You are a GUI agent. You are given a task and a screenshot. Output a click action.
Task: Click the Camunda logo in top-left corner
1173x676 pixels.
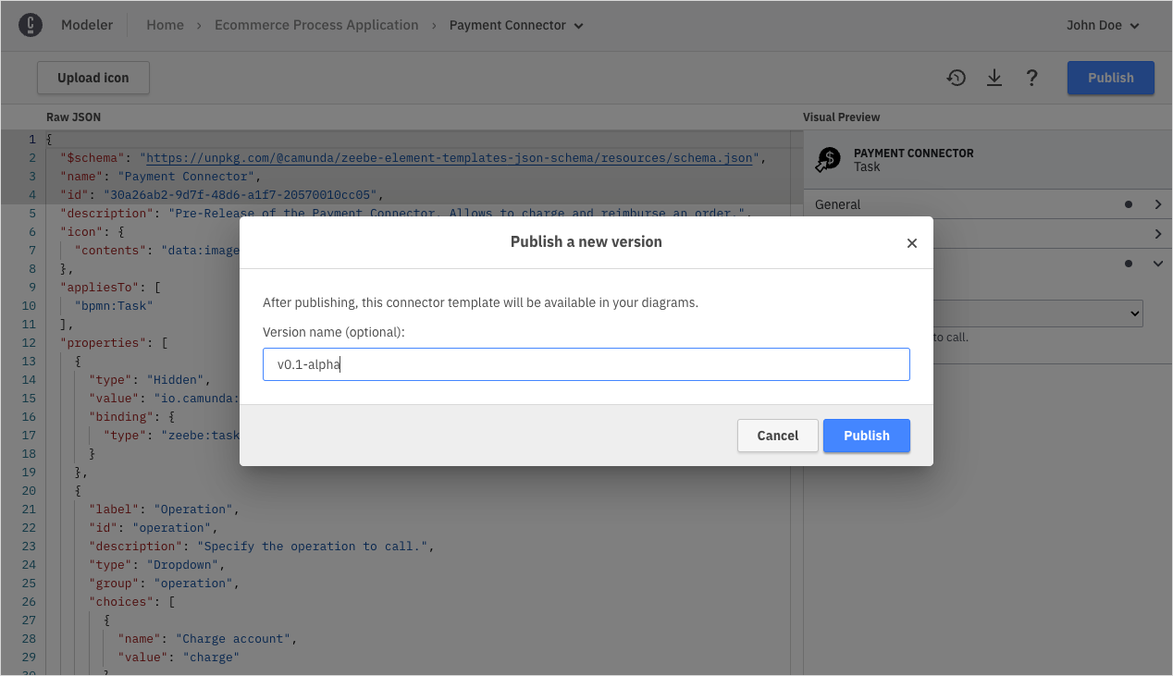tap(32, 25)
